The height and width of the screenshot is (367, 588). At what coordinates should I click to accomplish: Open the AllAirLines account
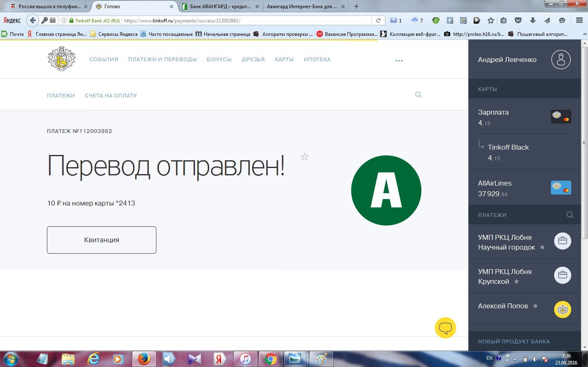(525, 188)
